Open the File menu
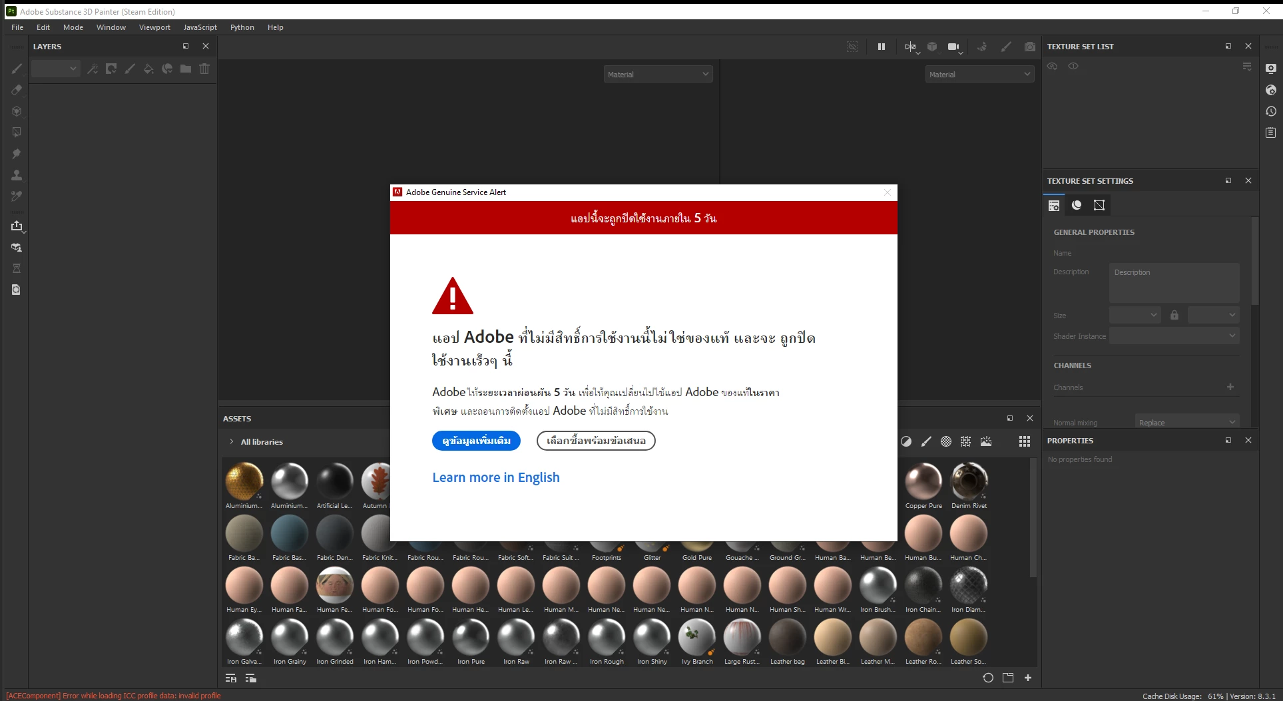The image size is (1283, 701). pyautogui.click(x=17, y=27)
